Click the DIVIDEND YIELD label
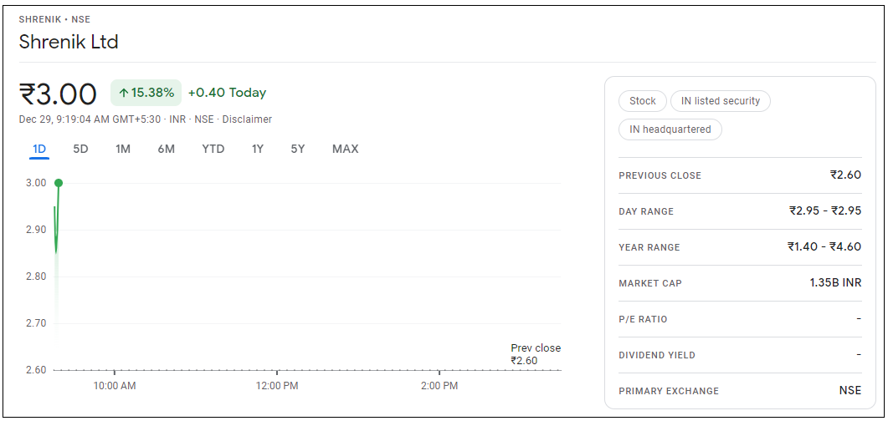 pos(657,356)
